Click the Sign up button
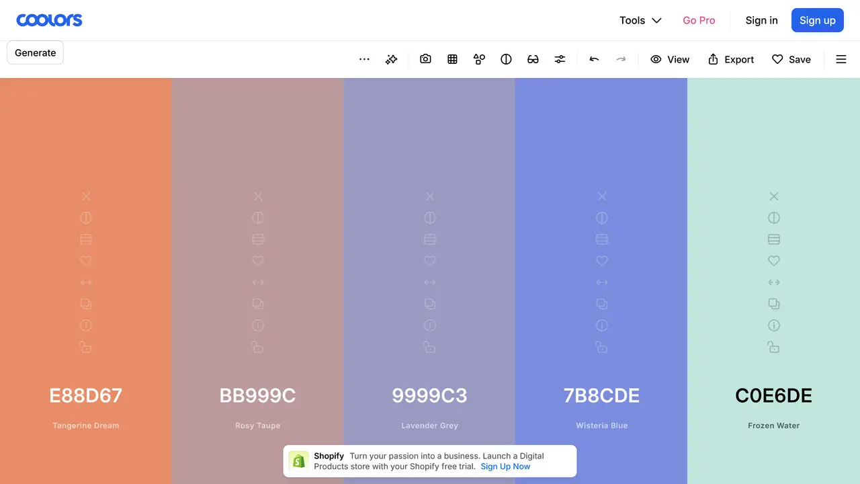860x484 pixels. [x=818, y=20]
